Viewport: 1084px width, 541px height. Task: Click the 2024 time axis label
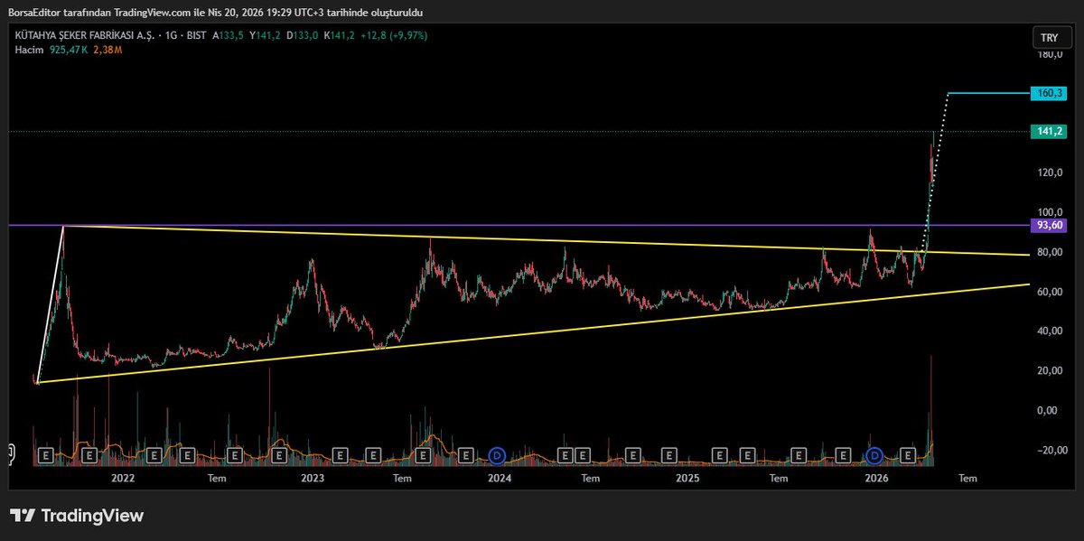(x=499, y=477)
